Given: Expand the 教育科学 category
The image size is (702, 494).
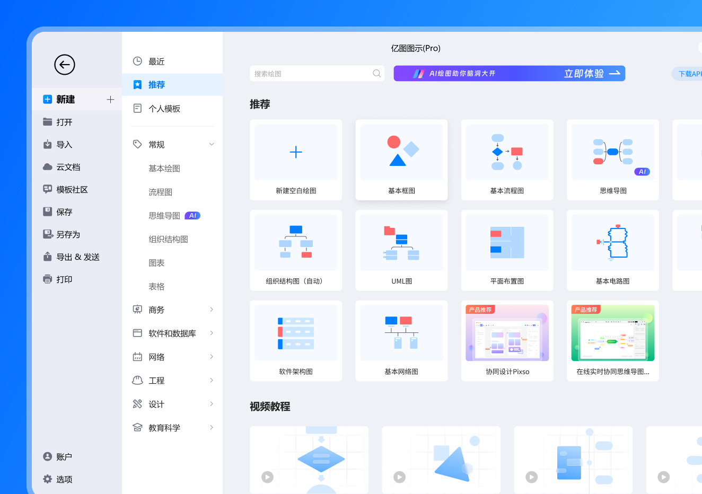Looking at the screenshot, I should [212, 428].
